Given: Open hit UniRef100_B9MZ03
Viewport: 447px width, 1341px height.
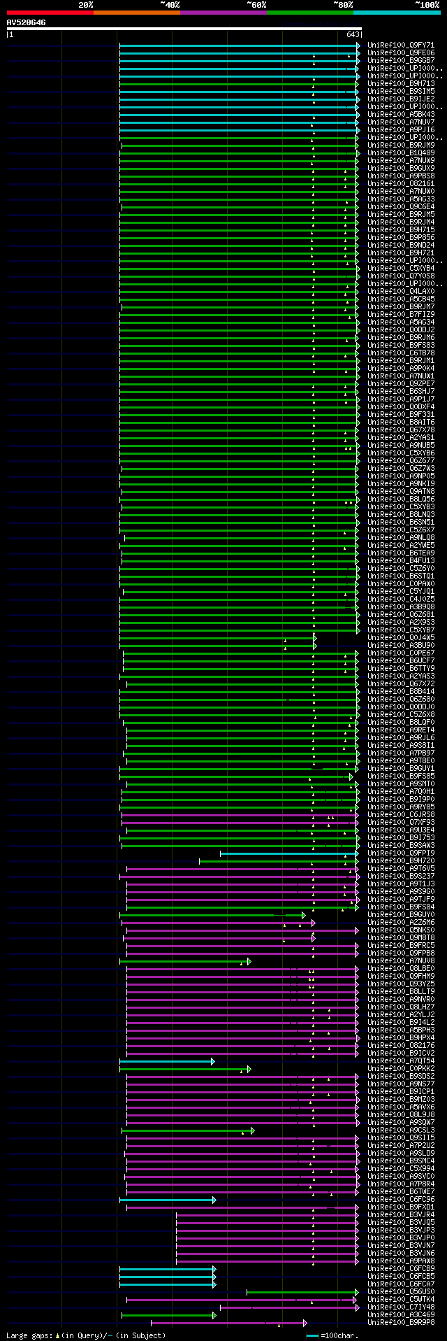Looking at the screenshot, I should [x=401, y=1100].
